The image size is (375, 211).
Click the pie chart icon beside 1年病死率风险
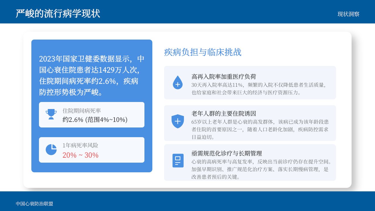pyautogui.click(x=51, y=150)
